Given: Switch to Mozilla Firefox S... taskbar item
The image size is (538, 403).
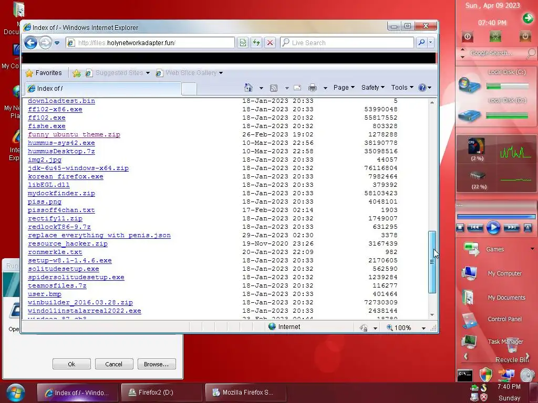Looking at the screenshot, I should coord(246,393).
